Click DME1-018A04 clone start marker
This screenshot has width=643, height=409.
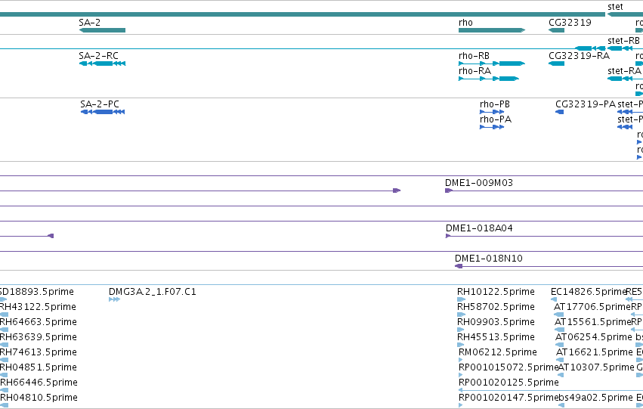click(x=448, y=236)
